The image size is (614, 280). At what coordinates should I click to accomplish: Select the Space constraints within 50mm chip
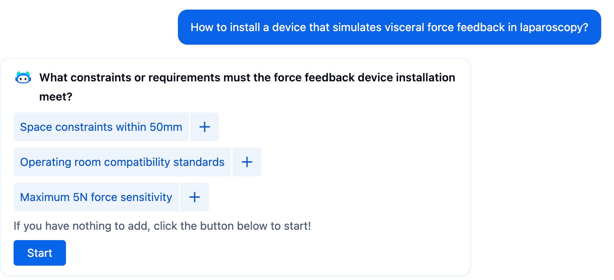[101, 127]
